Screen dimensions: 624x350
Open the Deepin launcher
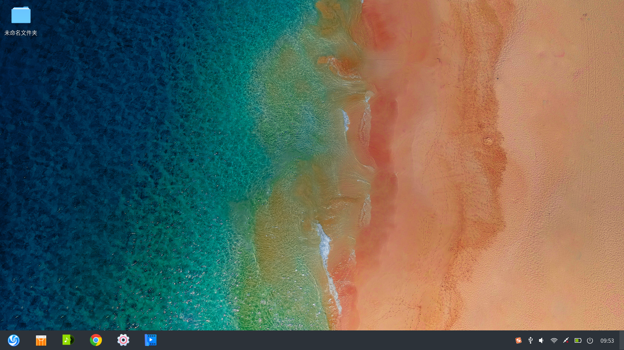click(14, 340)
